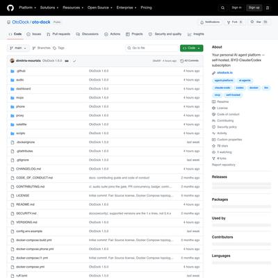Click the scale icon next to License
This screenshot has width=278, height=278.
point(213,108)
